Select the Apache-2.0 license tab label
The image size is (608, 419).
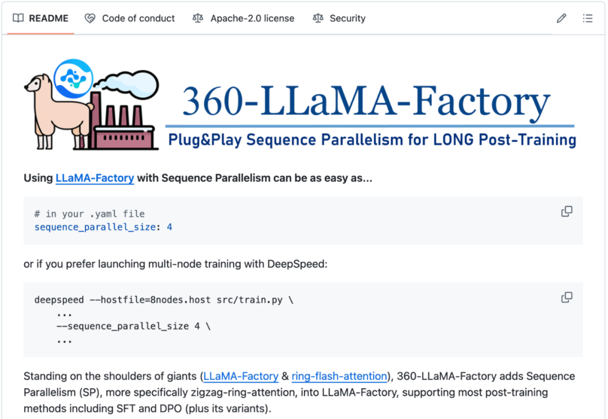[252, 18]
